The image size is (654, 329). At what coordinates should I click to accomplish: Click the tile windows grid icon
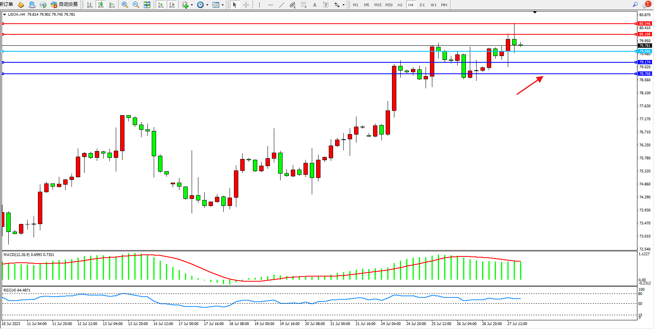(x=147, y=5)
